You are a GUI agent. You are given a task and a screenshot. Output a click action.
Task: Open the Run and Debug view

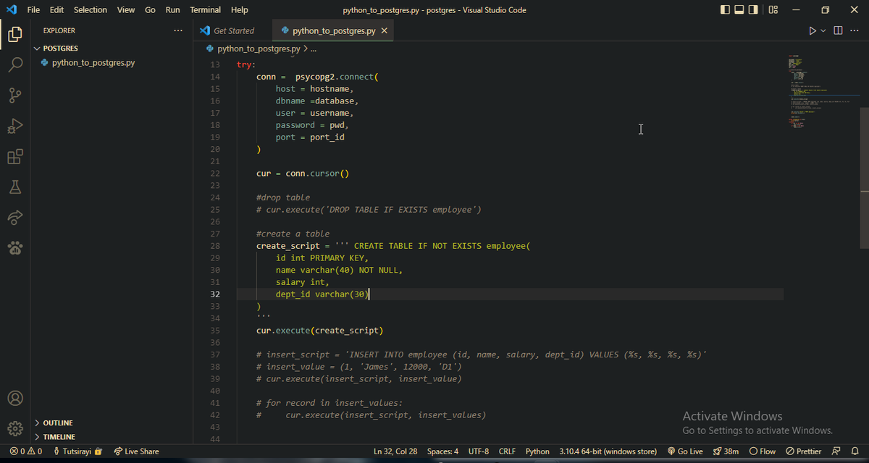tap(15, 126)
